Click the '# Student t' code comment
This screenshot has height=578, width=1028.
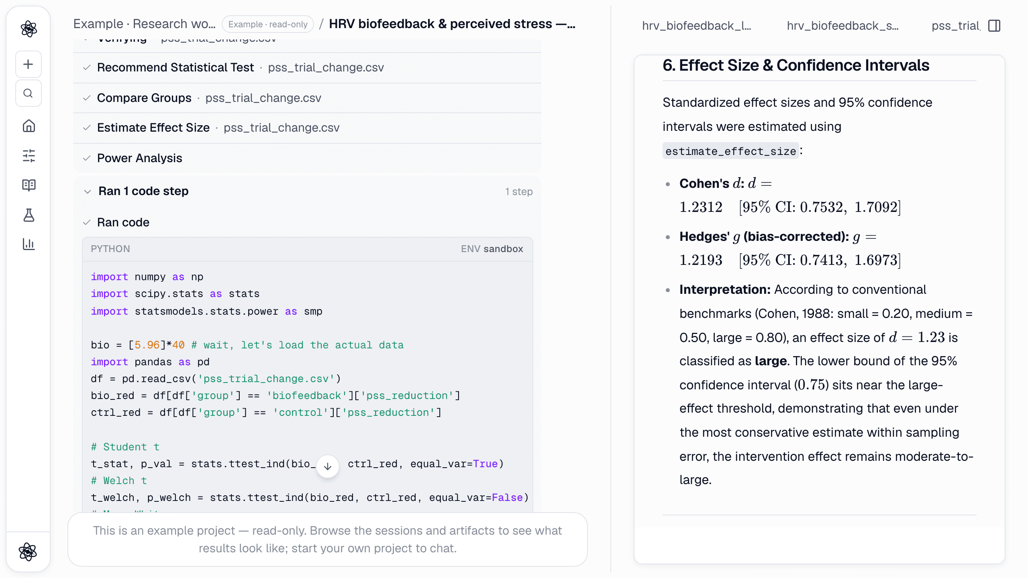pyautogui.click(x=125, y=447)
